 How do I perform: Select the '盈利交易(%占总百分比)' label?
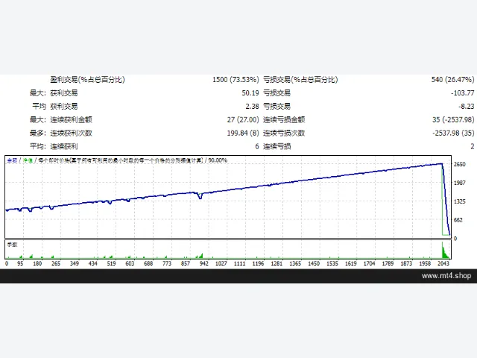[88, 80]
